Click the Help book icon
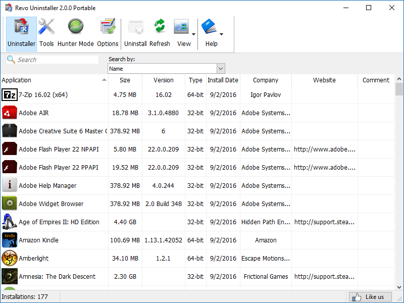The height and width of the screenshot is (303, 404). (x=209, y=27)
